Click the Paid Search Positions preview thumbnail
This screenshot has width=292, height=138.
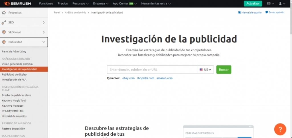point(218,132)
